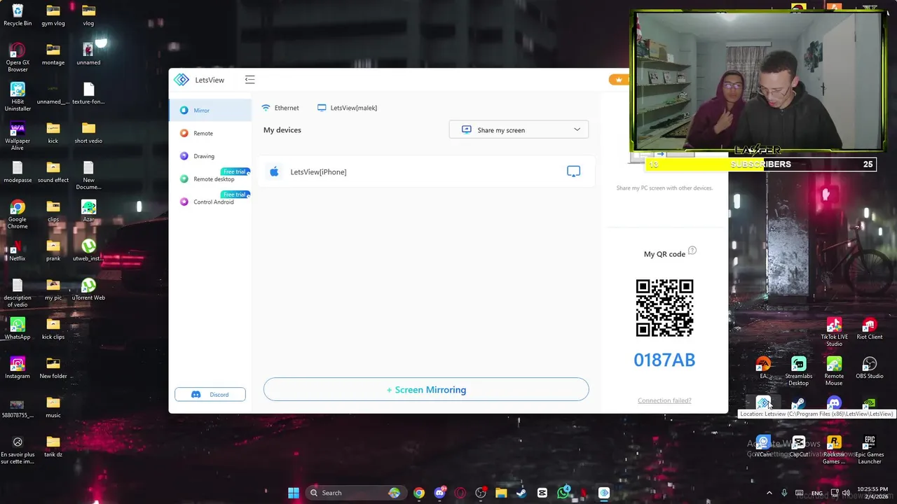Click the LetsView QR code image
This screenshot has width=897, height=504.
[664, 308]
